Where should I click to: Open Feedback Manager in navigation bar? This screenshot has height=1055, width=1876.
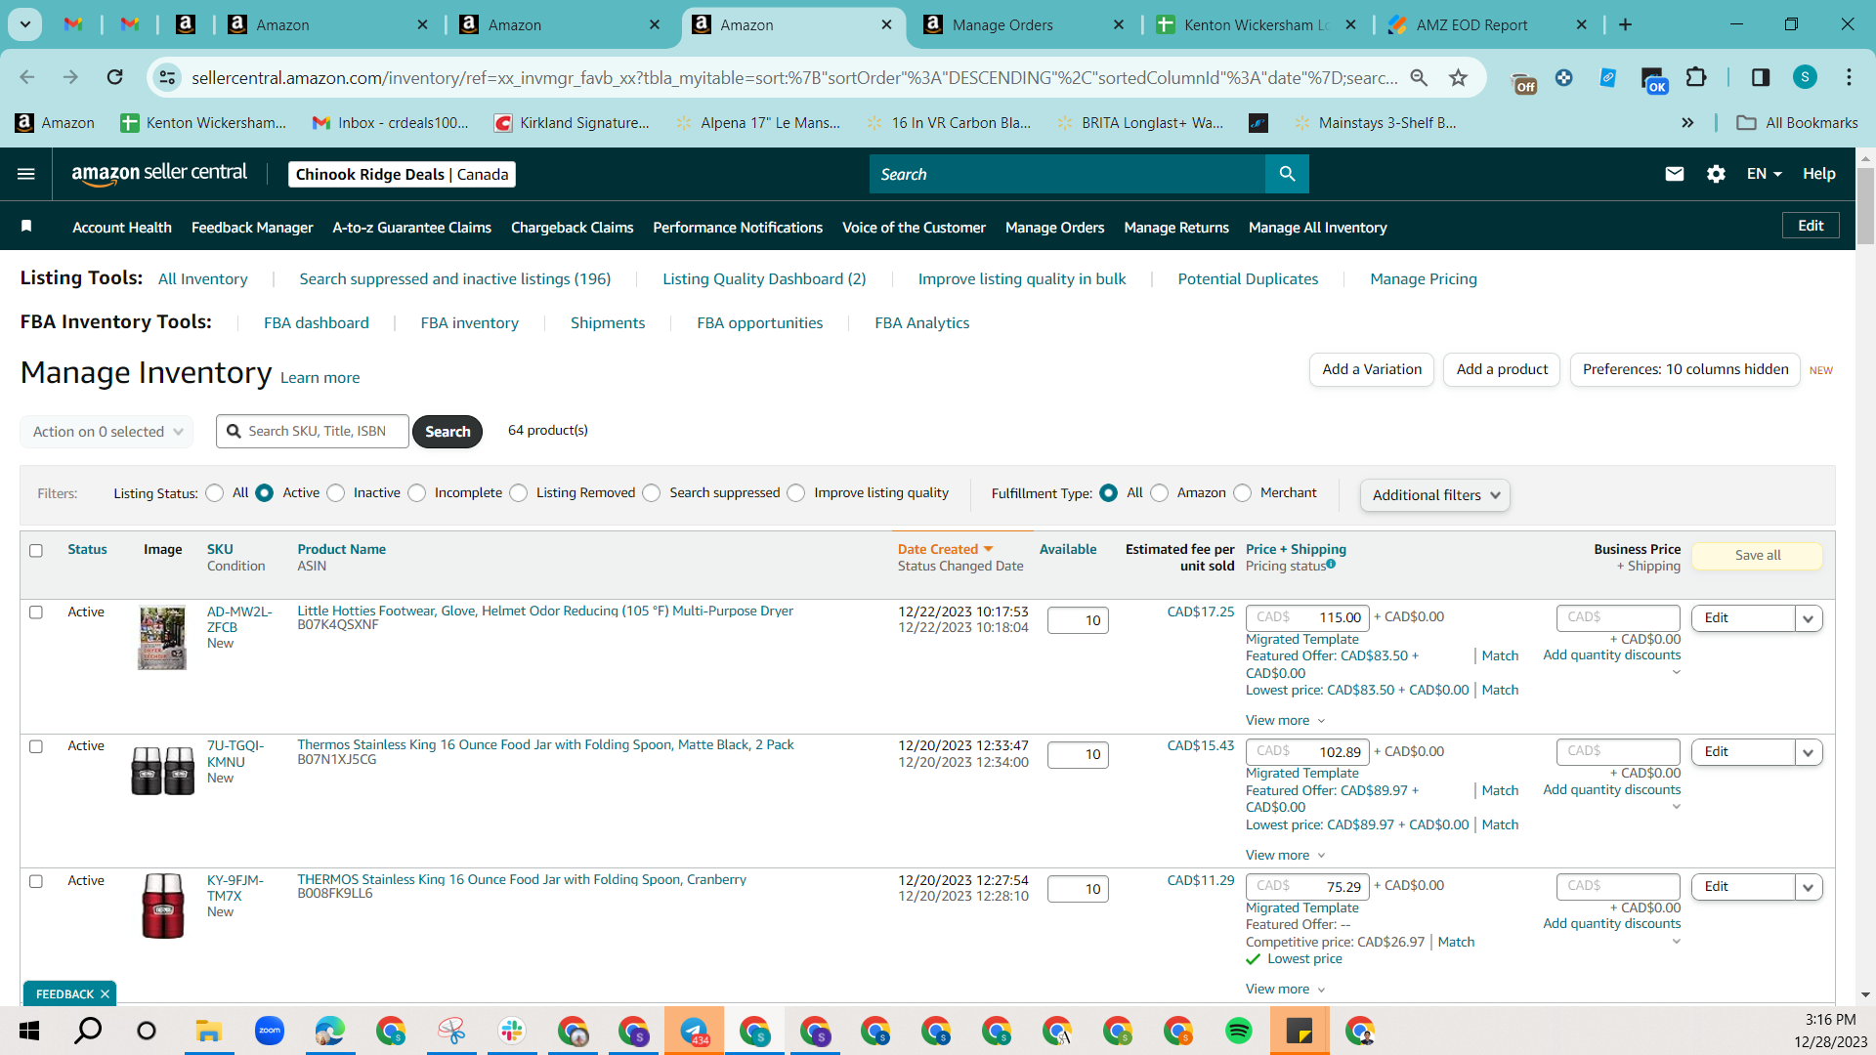coord(252,228)
